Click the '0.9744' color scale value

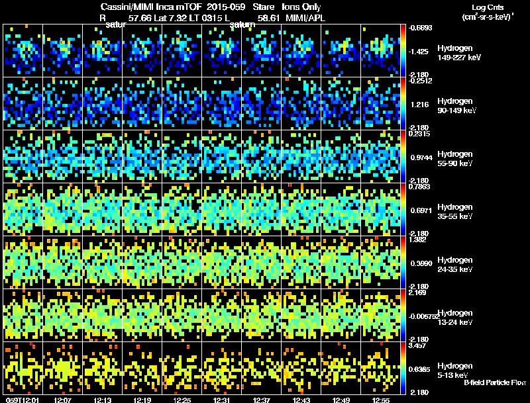coord(421,157)
